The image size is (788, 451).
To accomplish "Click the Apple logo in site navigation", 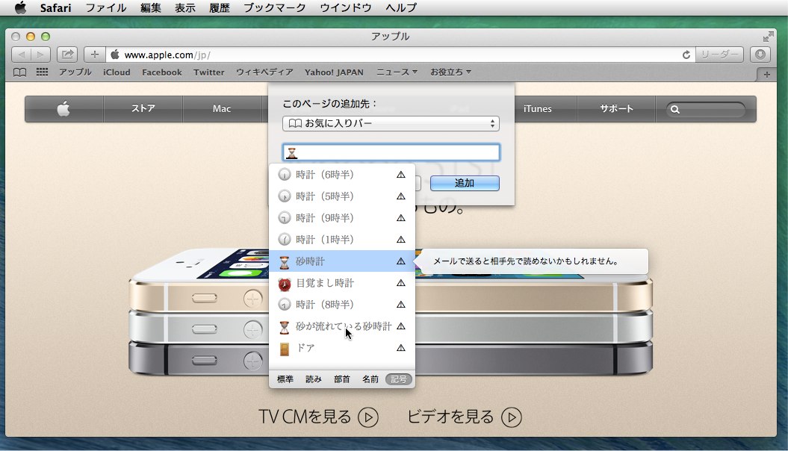I will (x=63, y=108).
